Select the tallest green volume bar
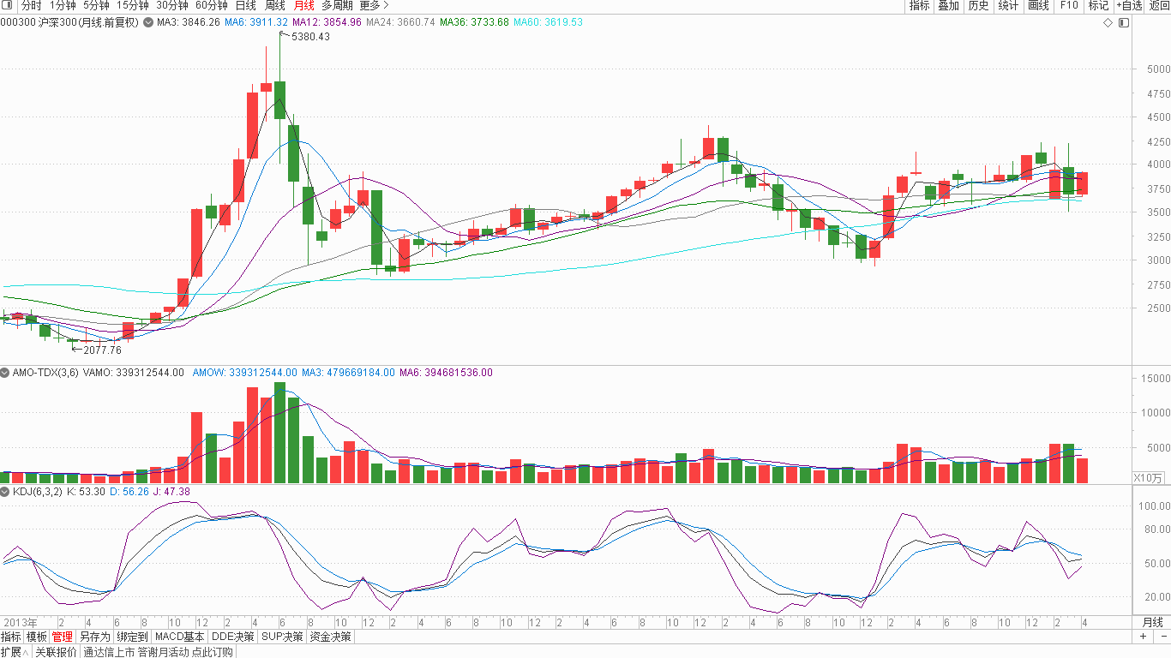The width and height of the screenshot is (1171, 658). pos(279,433)
